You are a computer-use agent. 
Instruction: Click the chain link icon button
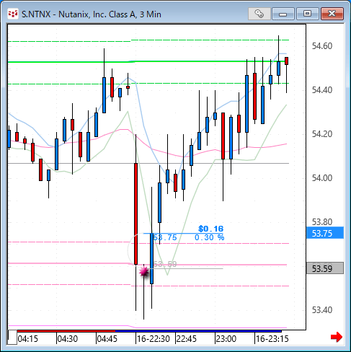tap(259, 14)
